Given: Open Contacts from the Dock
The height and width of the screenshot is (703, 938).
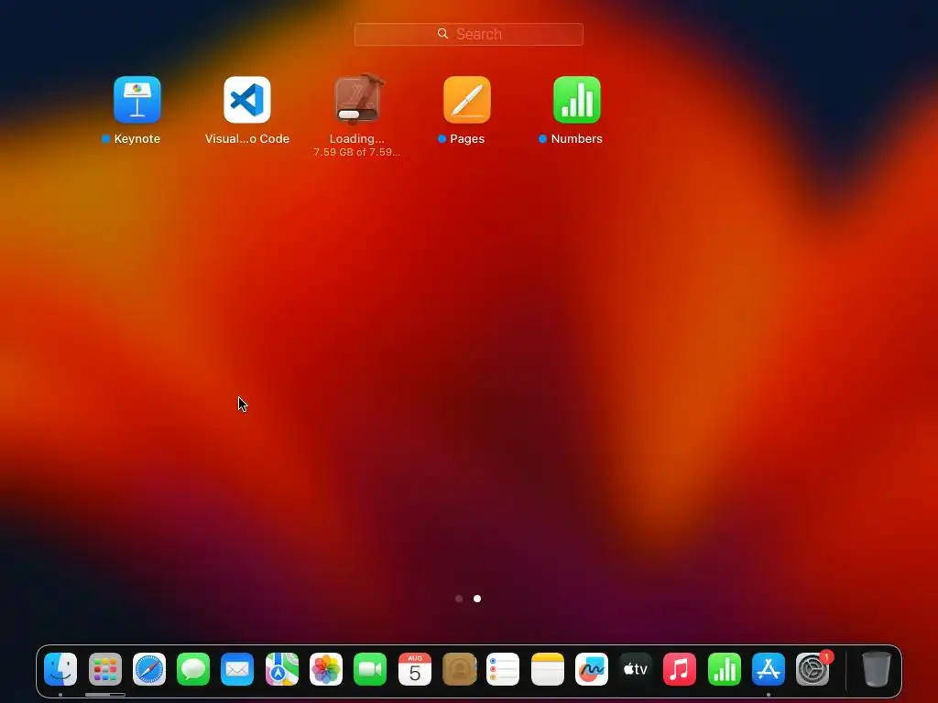Looking at the screenshot, I should 459,669.
